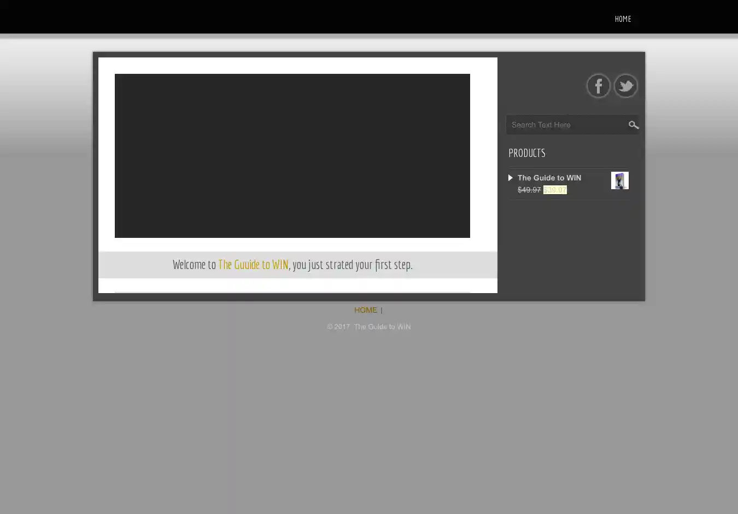Click the crossed-out $49.97 price
Viewport: 738px width, 514px height.
point(529,190)
